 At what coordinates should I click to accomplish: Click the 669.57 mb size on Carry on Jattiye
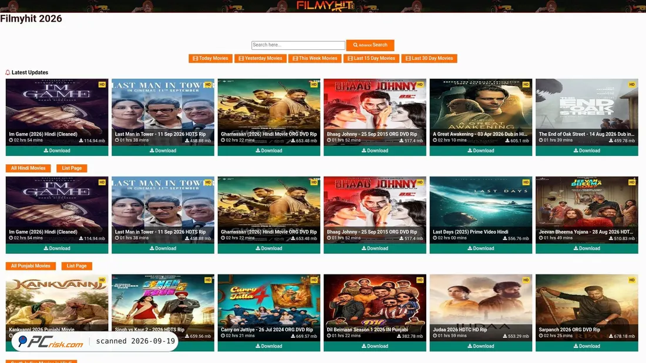[x=304, y=336]
